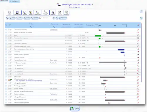The width and height of the screenshot is (147, 112).
Task: Tick the checkbox of Analýza A row
Action: coord(6,66)
